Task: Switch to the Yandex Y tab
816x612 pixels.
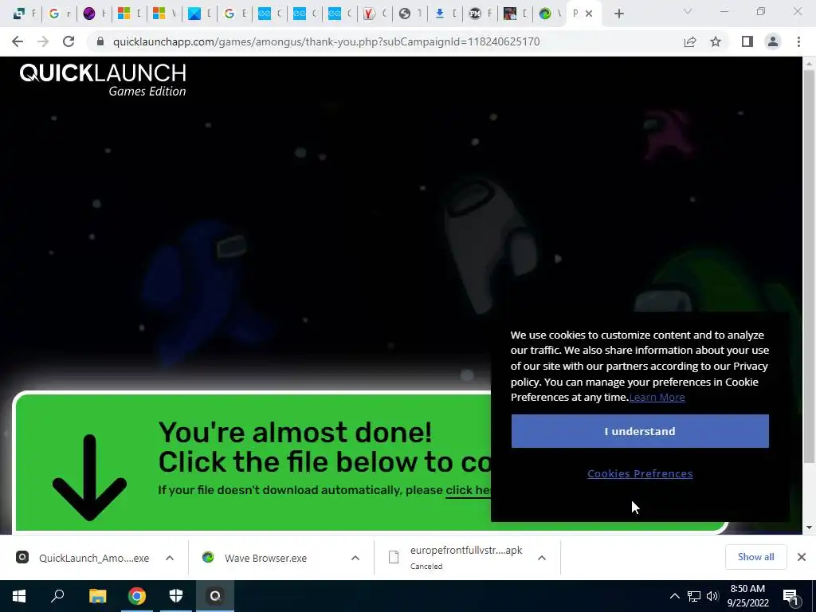Action: tap(370, 14)
